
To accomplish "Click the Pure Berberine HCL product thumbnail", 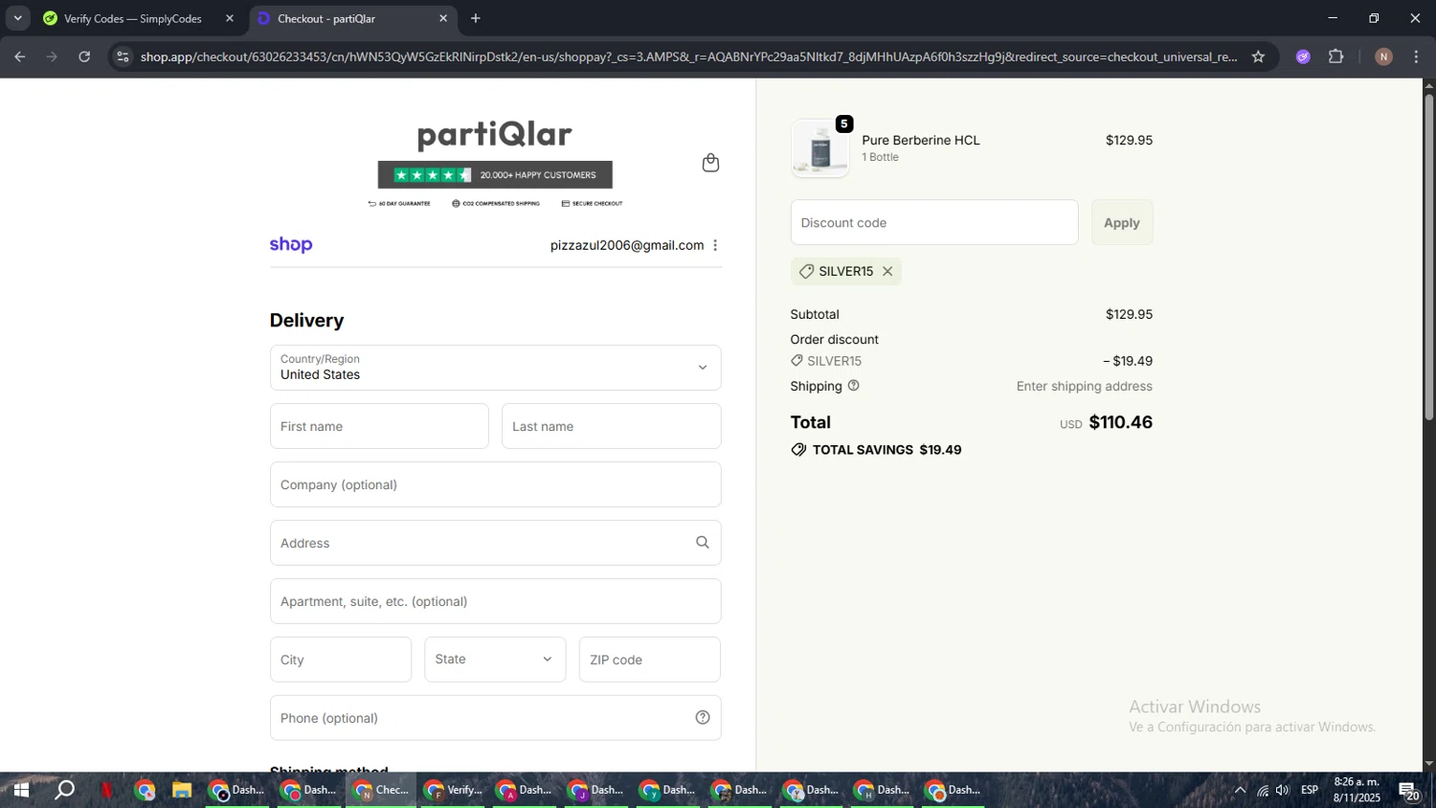I will point(820,148).
